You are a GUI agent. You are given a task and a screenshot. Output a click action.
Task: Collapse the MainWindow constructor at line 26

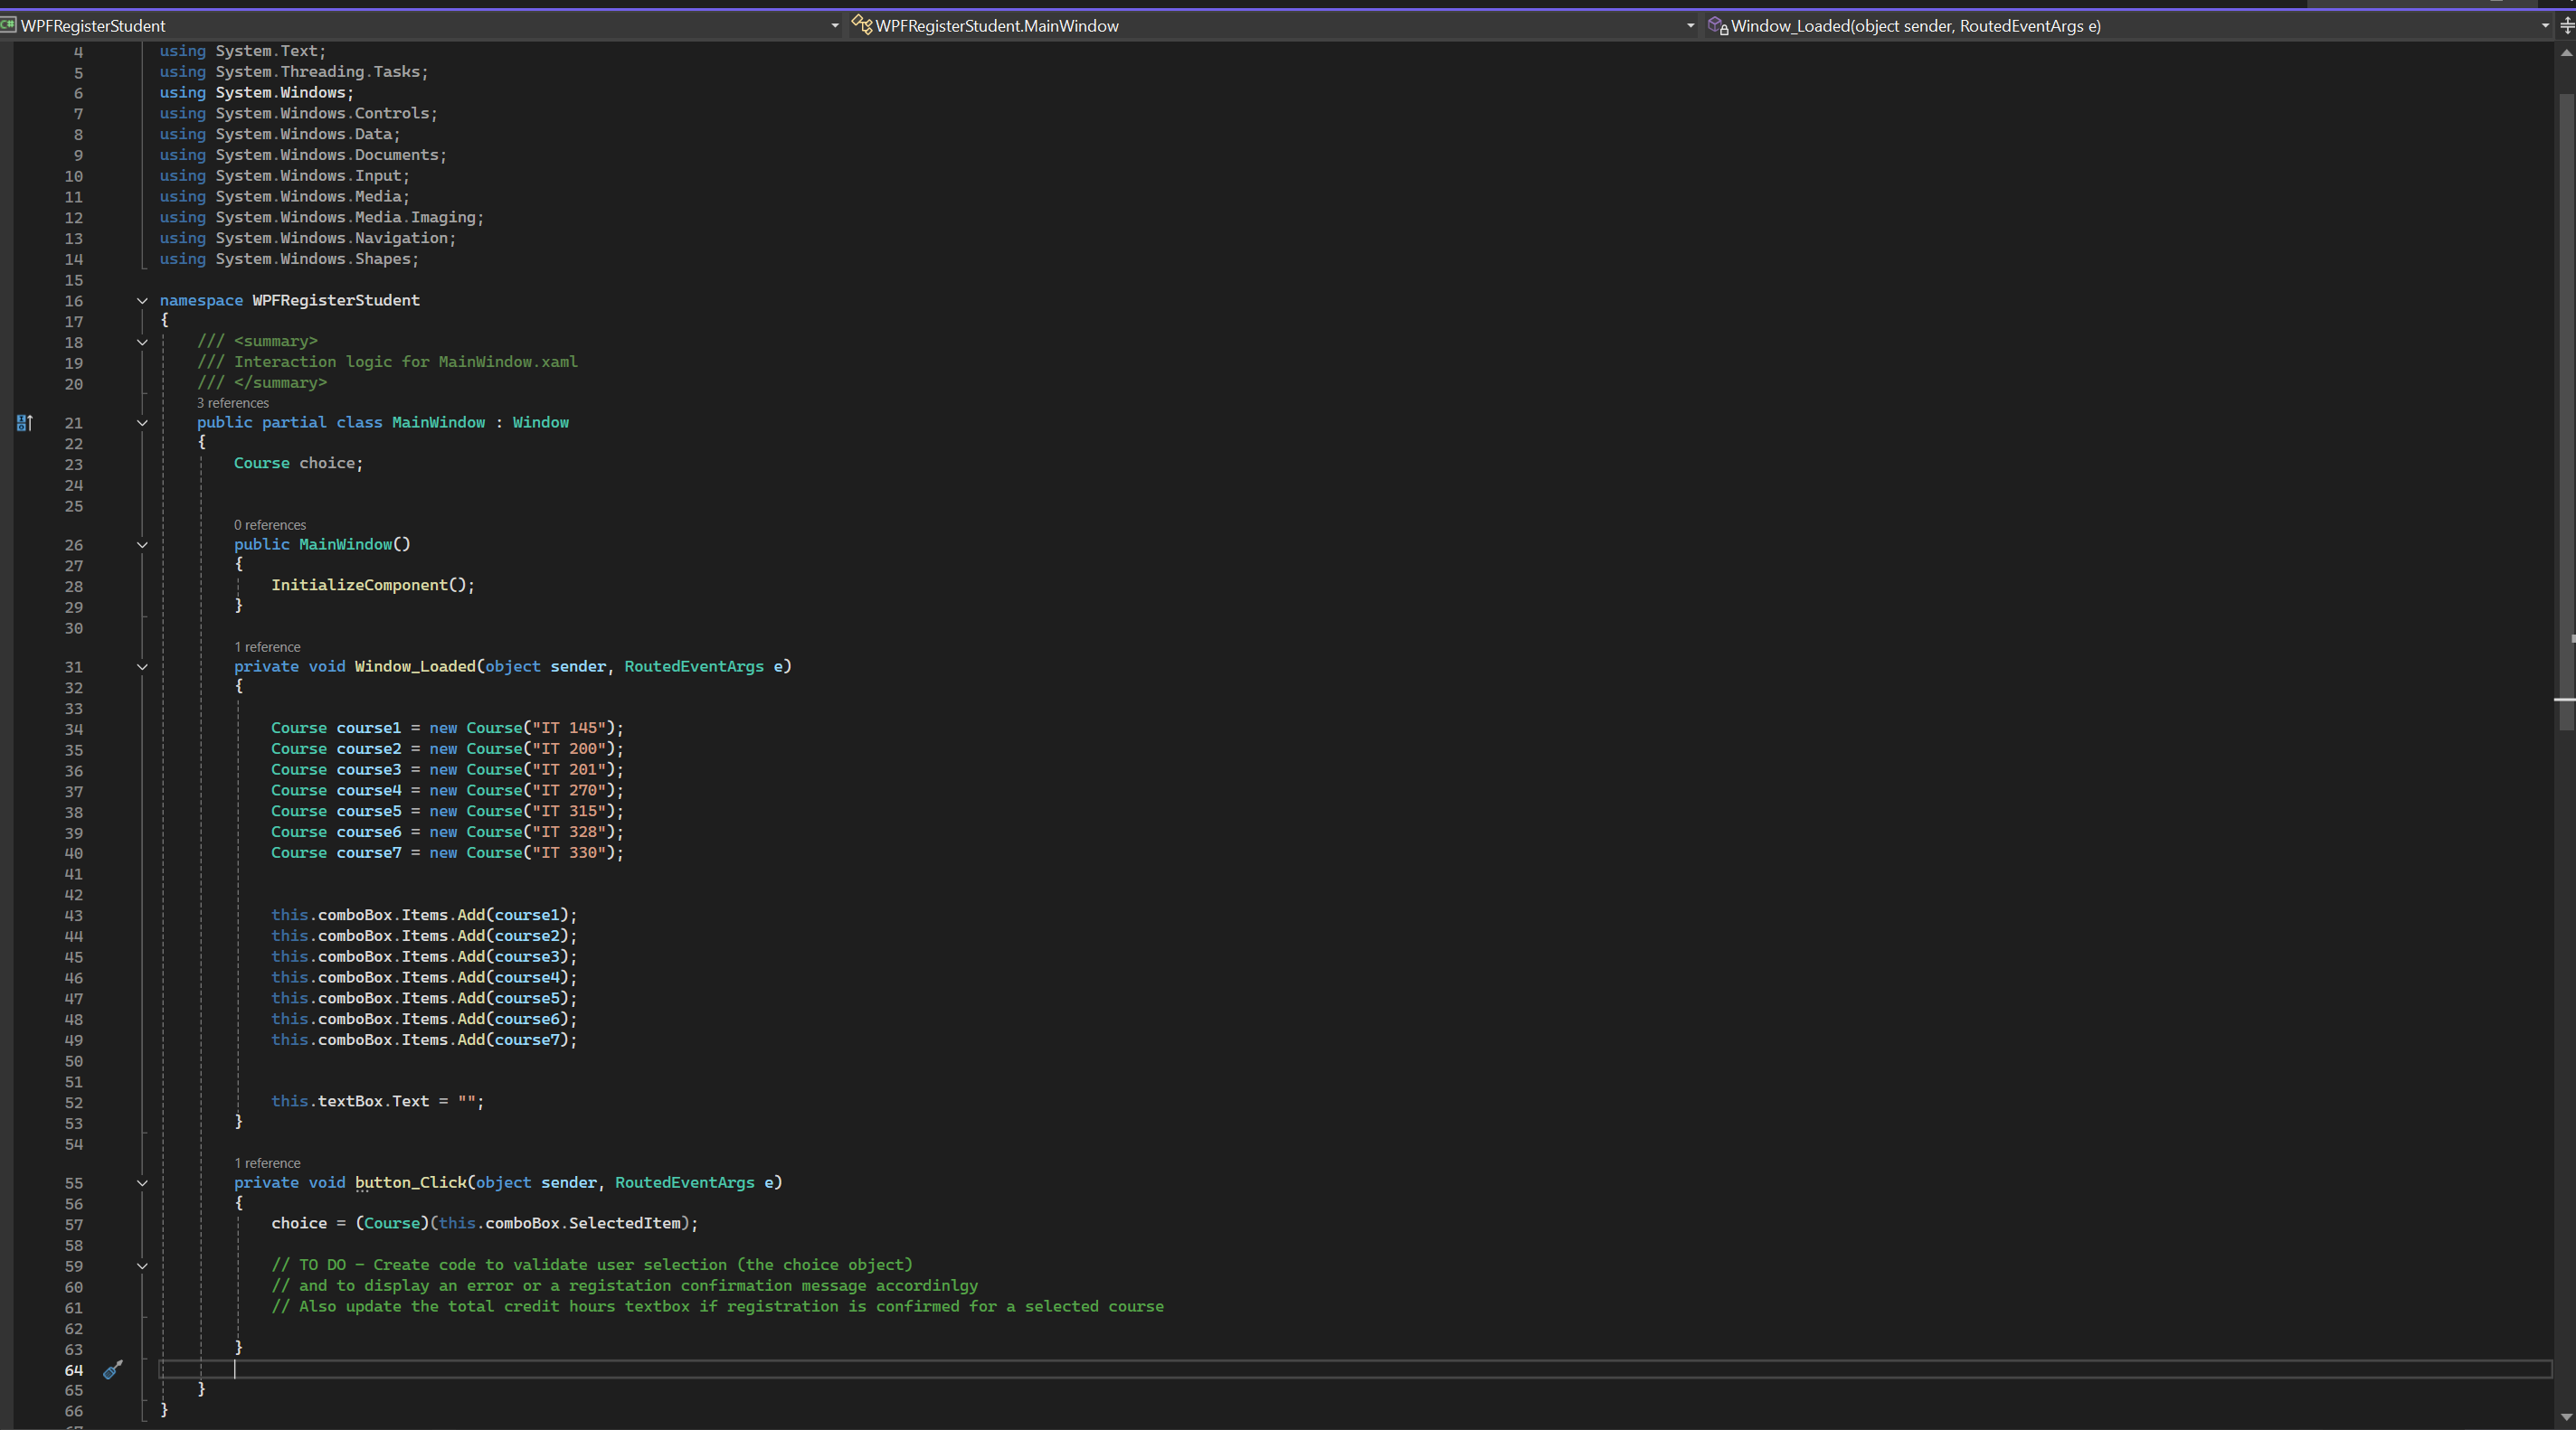(142, 546)
